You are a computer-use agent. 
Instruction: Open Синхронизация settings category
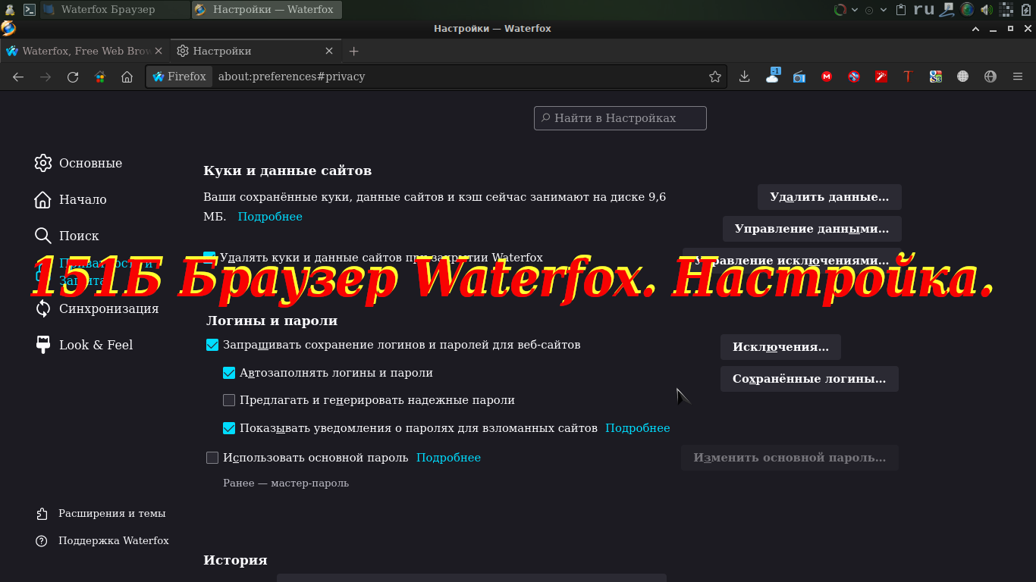96,308
